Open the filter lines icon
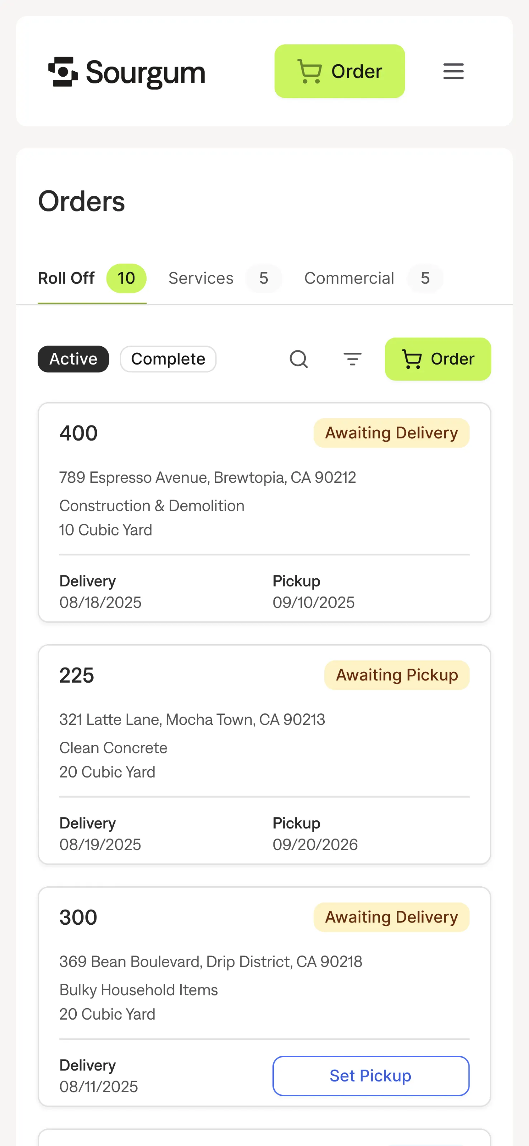Screen dimensions: 529x1146 352,359
